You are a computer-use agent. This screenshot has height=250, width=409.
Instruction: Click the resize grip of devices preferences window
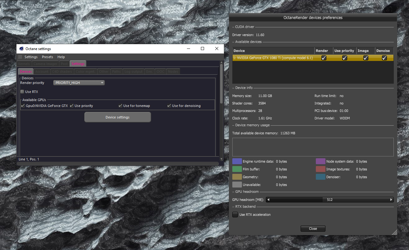click(394, 232)
